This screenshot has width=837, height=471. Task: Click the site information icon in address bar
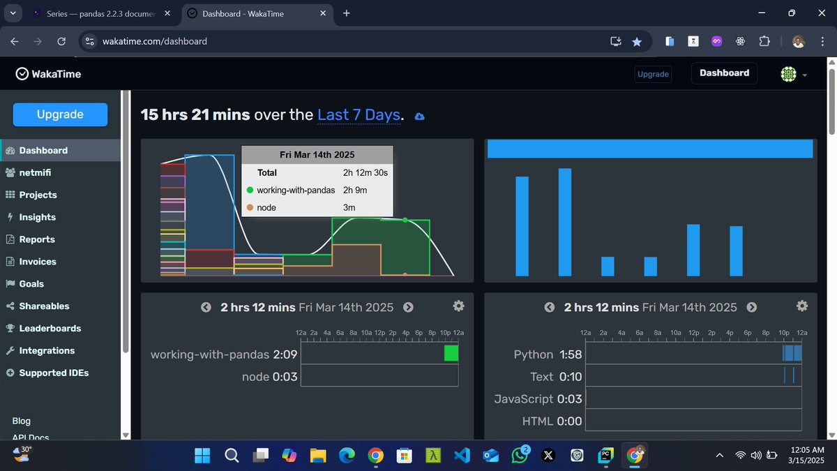89,41
